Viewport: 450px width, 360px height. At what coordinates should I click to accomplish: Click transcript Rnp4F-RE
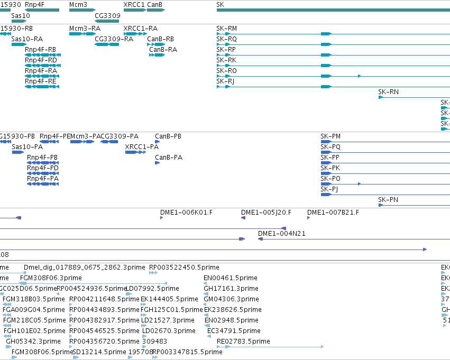tap(42, 87)
